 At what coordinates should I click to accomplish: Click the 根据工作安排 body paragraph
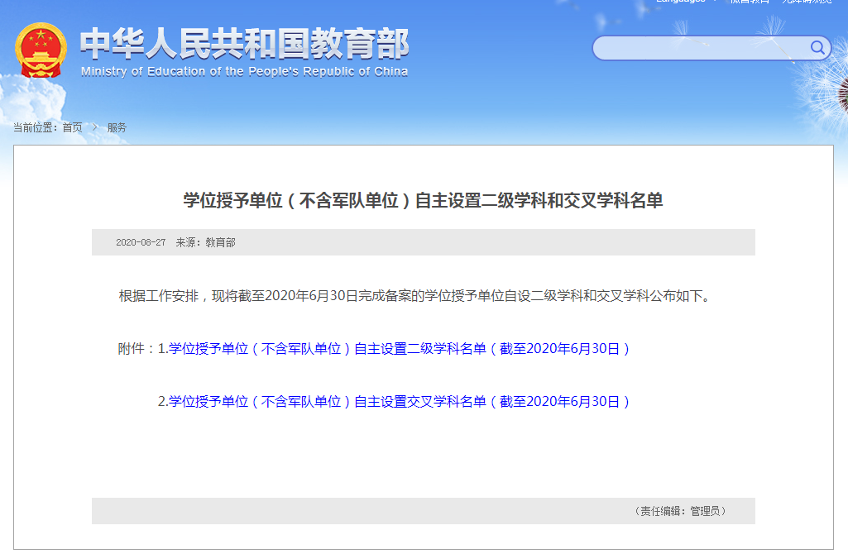pos(414,296)
